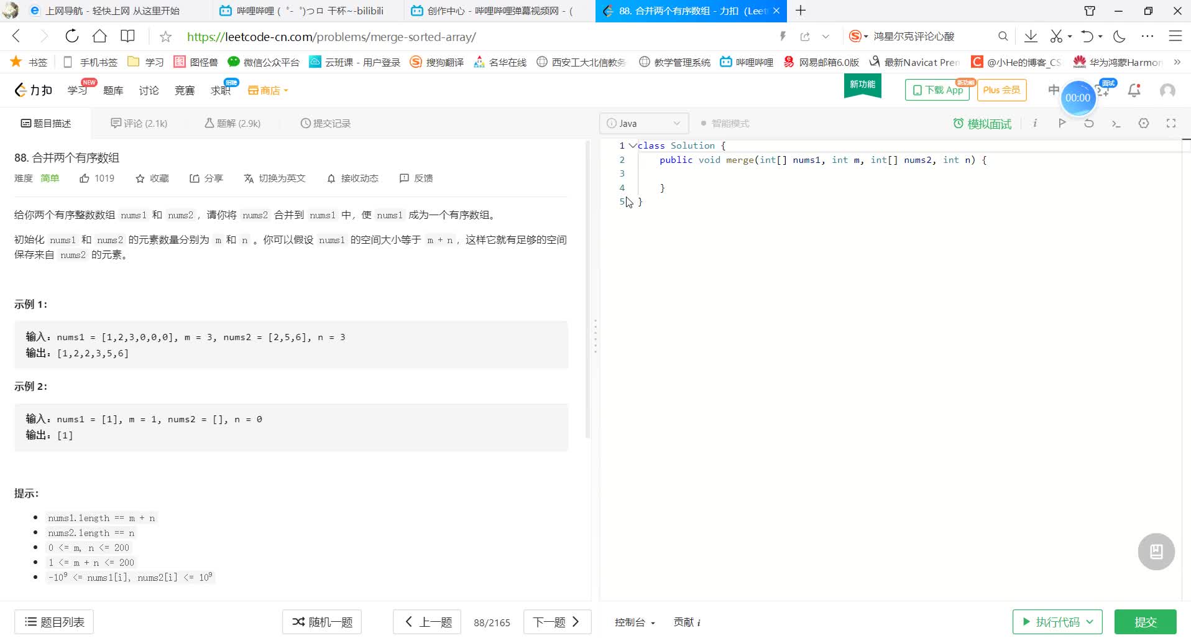This screenshot has width=1191, height=638.
Task: Show more bookmarks overflow chevron
Action: click(x=1177, y=62)
